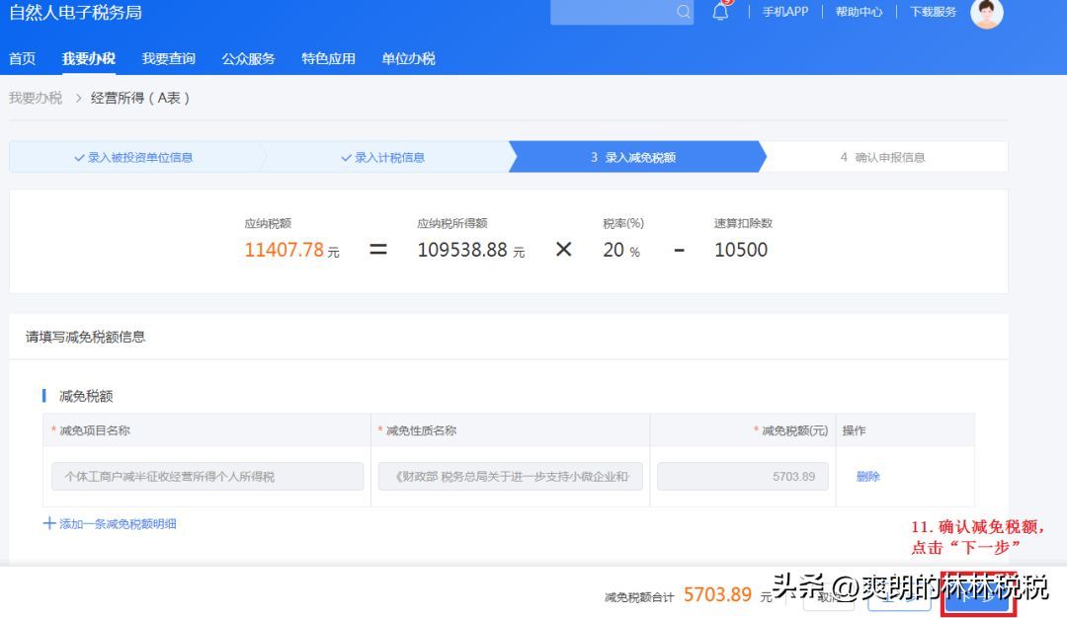
Task: Open the notification bell alerts
Action: [719, 13]
